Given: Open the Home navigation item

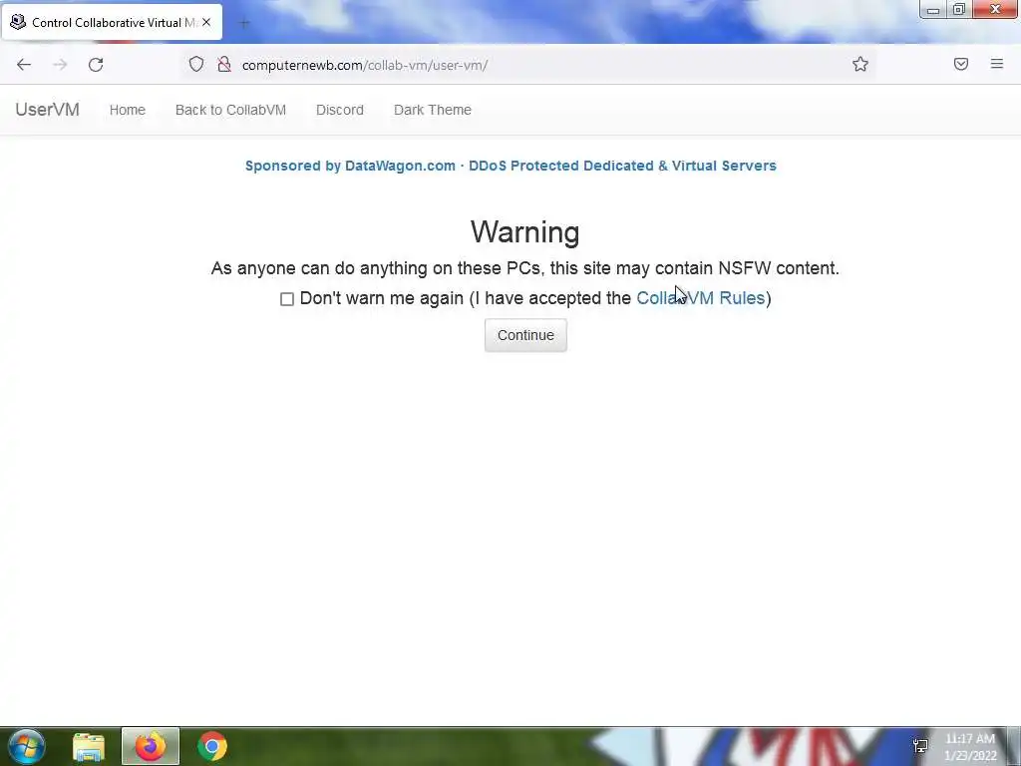Looking at the screenshot, I should click(x=127, y=110).
